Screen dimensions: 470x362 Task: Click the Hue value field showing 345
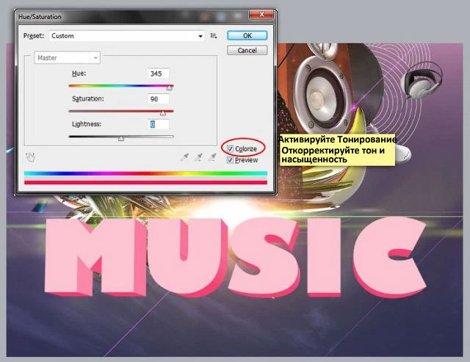tap(159, 73)
